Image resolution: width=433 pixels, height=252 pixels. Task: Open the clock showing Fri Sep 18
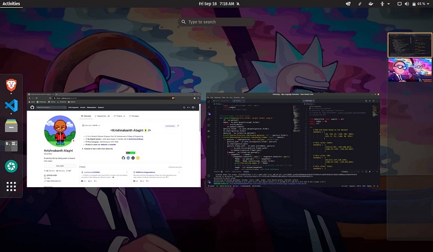click(216, 4)
